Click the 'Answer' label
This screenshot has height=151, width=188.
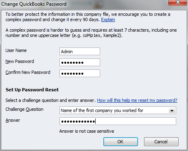click(13, 120)
